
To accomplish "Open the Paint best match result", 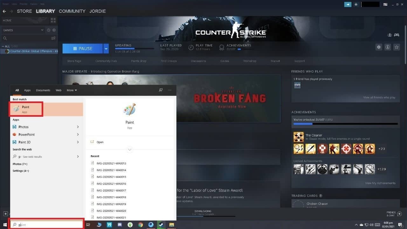I will coord(46,109).
